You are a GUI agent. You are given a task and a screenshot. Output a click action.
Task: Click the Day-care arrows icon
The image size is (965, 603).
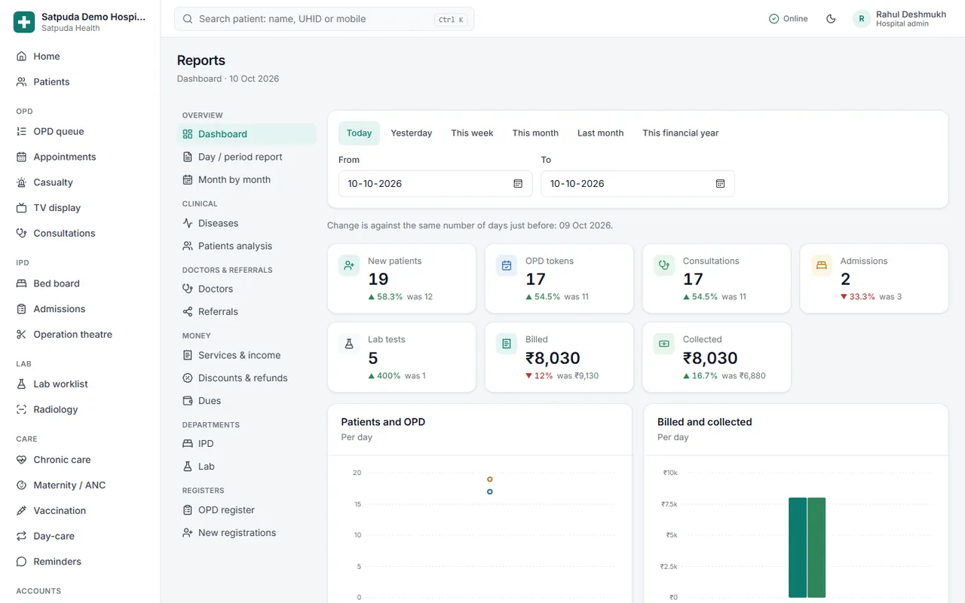tap(21, 536)
